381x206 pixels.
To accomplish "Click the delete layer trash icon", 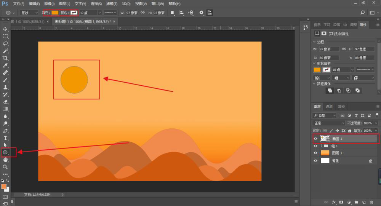I will (x=371, y=202).
